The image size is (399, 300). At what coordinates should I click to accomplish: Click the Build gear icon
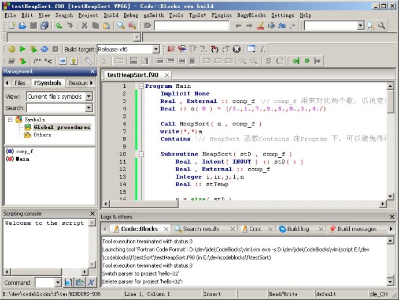point(12,50)
